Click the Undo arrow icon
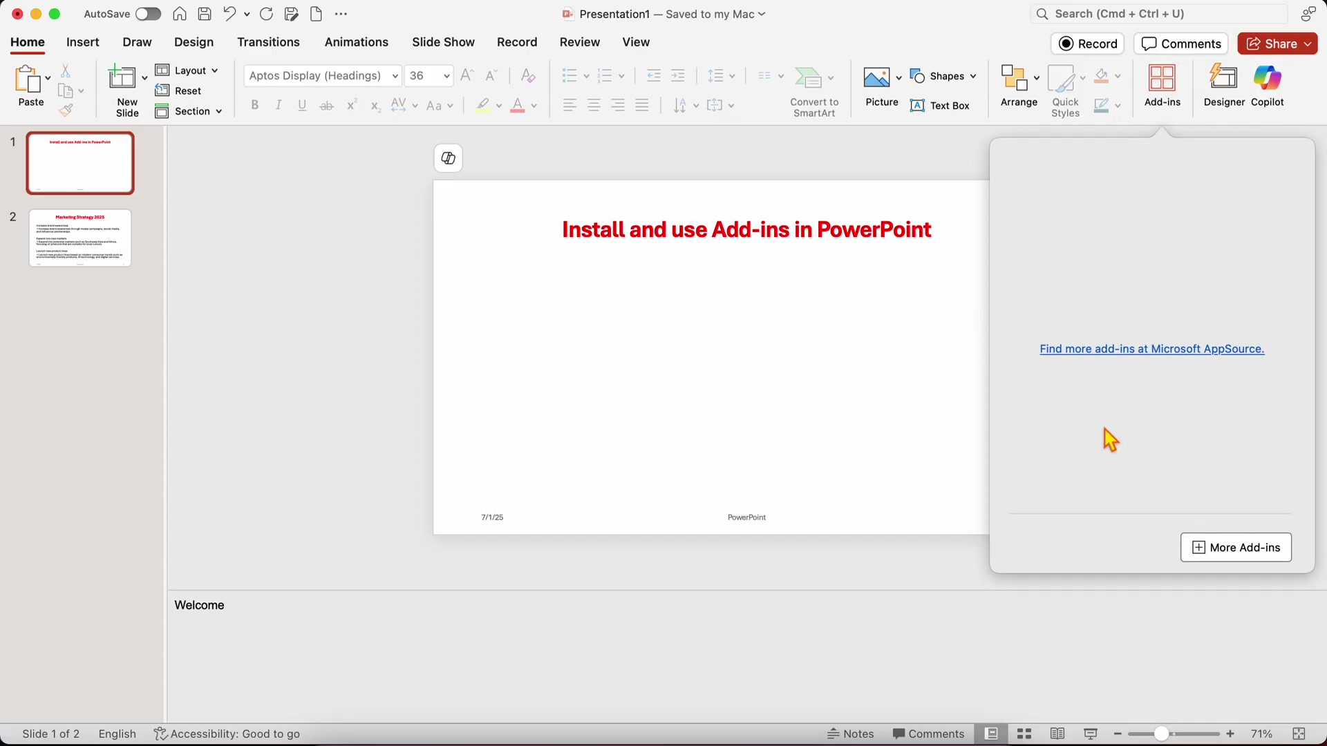This screenshot has width=1327, height=746. click(229, 14)
